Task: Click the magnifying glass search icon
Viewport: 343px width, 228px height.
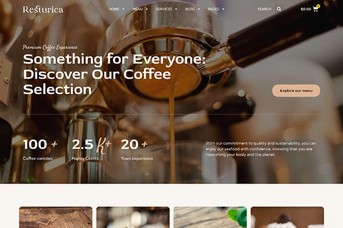Action: point(279,9)
